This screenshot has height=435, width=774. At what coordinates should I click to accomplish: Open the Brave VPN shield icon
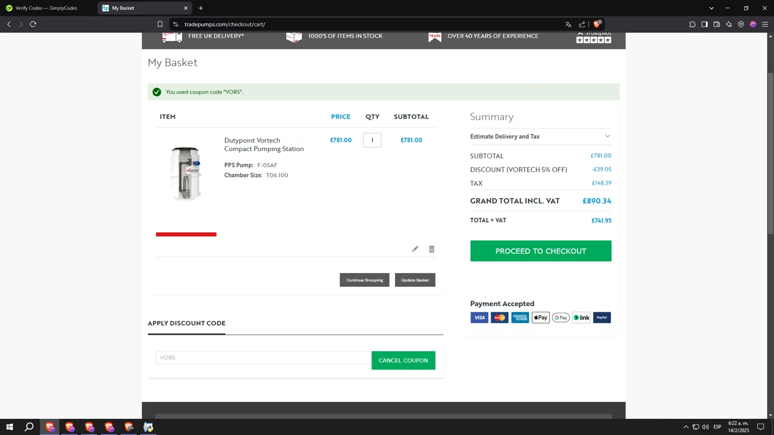coord(741,24)
